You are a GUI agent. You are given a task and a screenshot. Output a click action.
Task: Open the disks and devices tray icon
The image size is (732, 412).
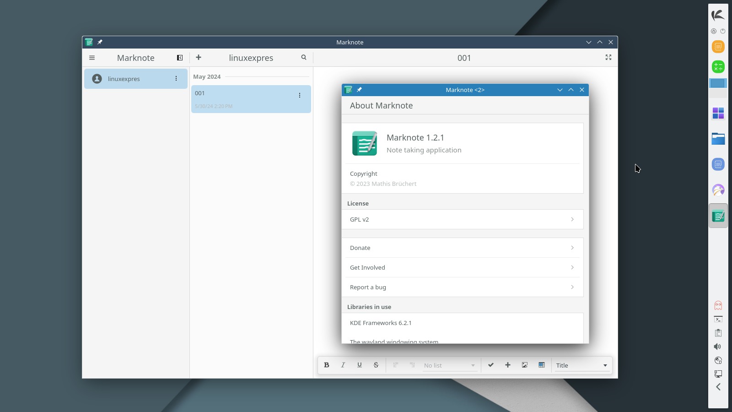coord(718,360)
